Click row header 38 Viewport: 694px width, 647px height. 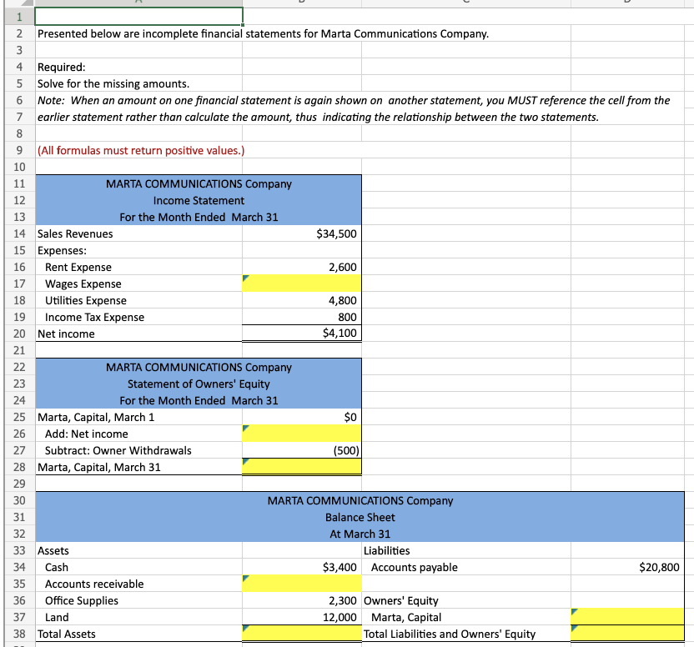click(x=19, y=634)
